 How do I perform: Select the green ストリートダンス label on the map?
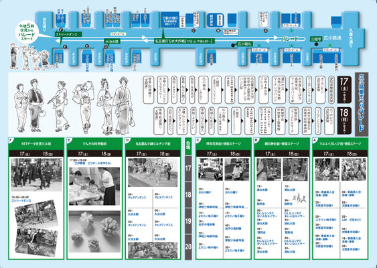click(68, 34)
